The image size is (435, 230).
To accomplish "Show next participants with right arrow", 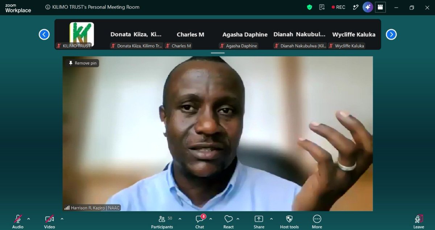I will [x=391, y=34].
